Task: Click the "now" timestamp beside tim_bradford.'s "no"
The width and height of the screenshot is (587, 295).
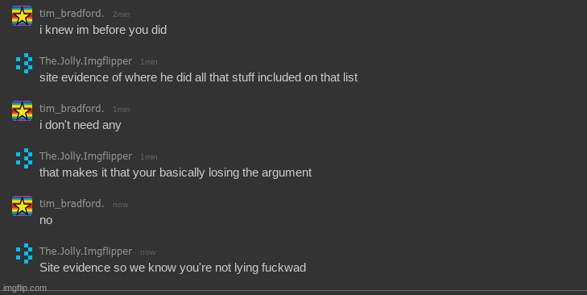Action: [121, 205]
